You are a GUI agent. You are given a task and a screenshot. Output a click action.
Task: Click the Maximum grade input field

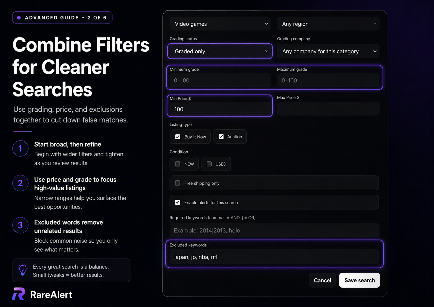(328, 80)
